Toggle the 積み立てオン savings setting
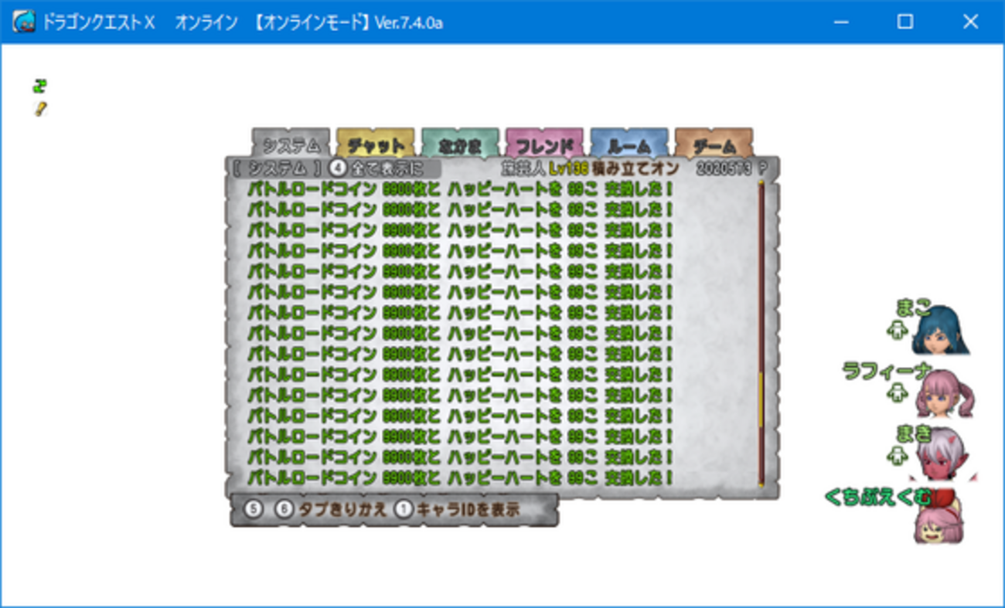Screen dimensions: 1005x608 click(x=635, y=166)
